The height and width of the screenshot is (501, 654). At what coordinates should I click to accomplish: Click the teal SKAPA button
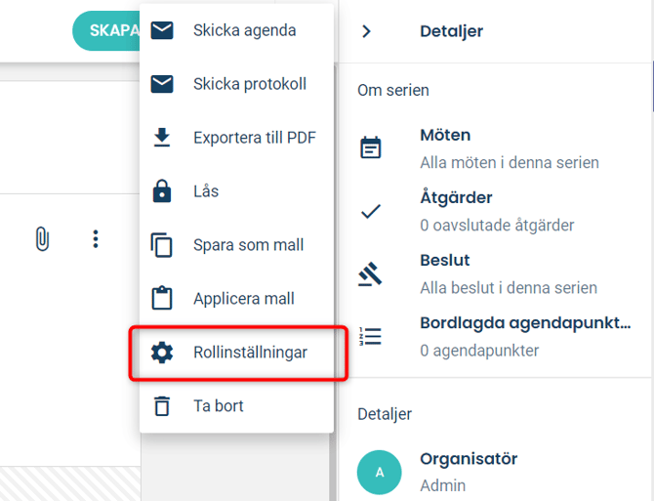[x=106, y=31]
